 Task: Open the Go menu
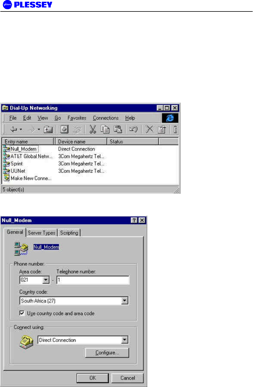[58, 118]
